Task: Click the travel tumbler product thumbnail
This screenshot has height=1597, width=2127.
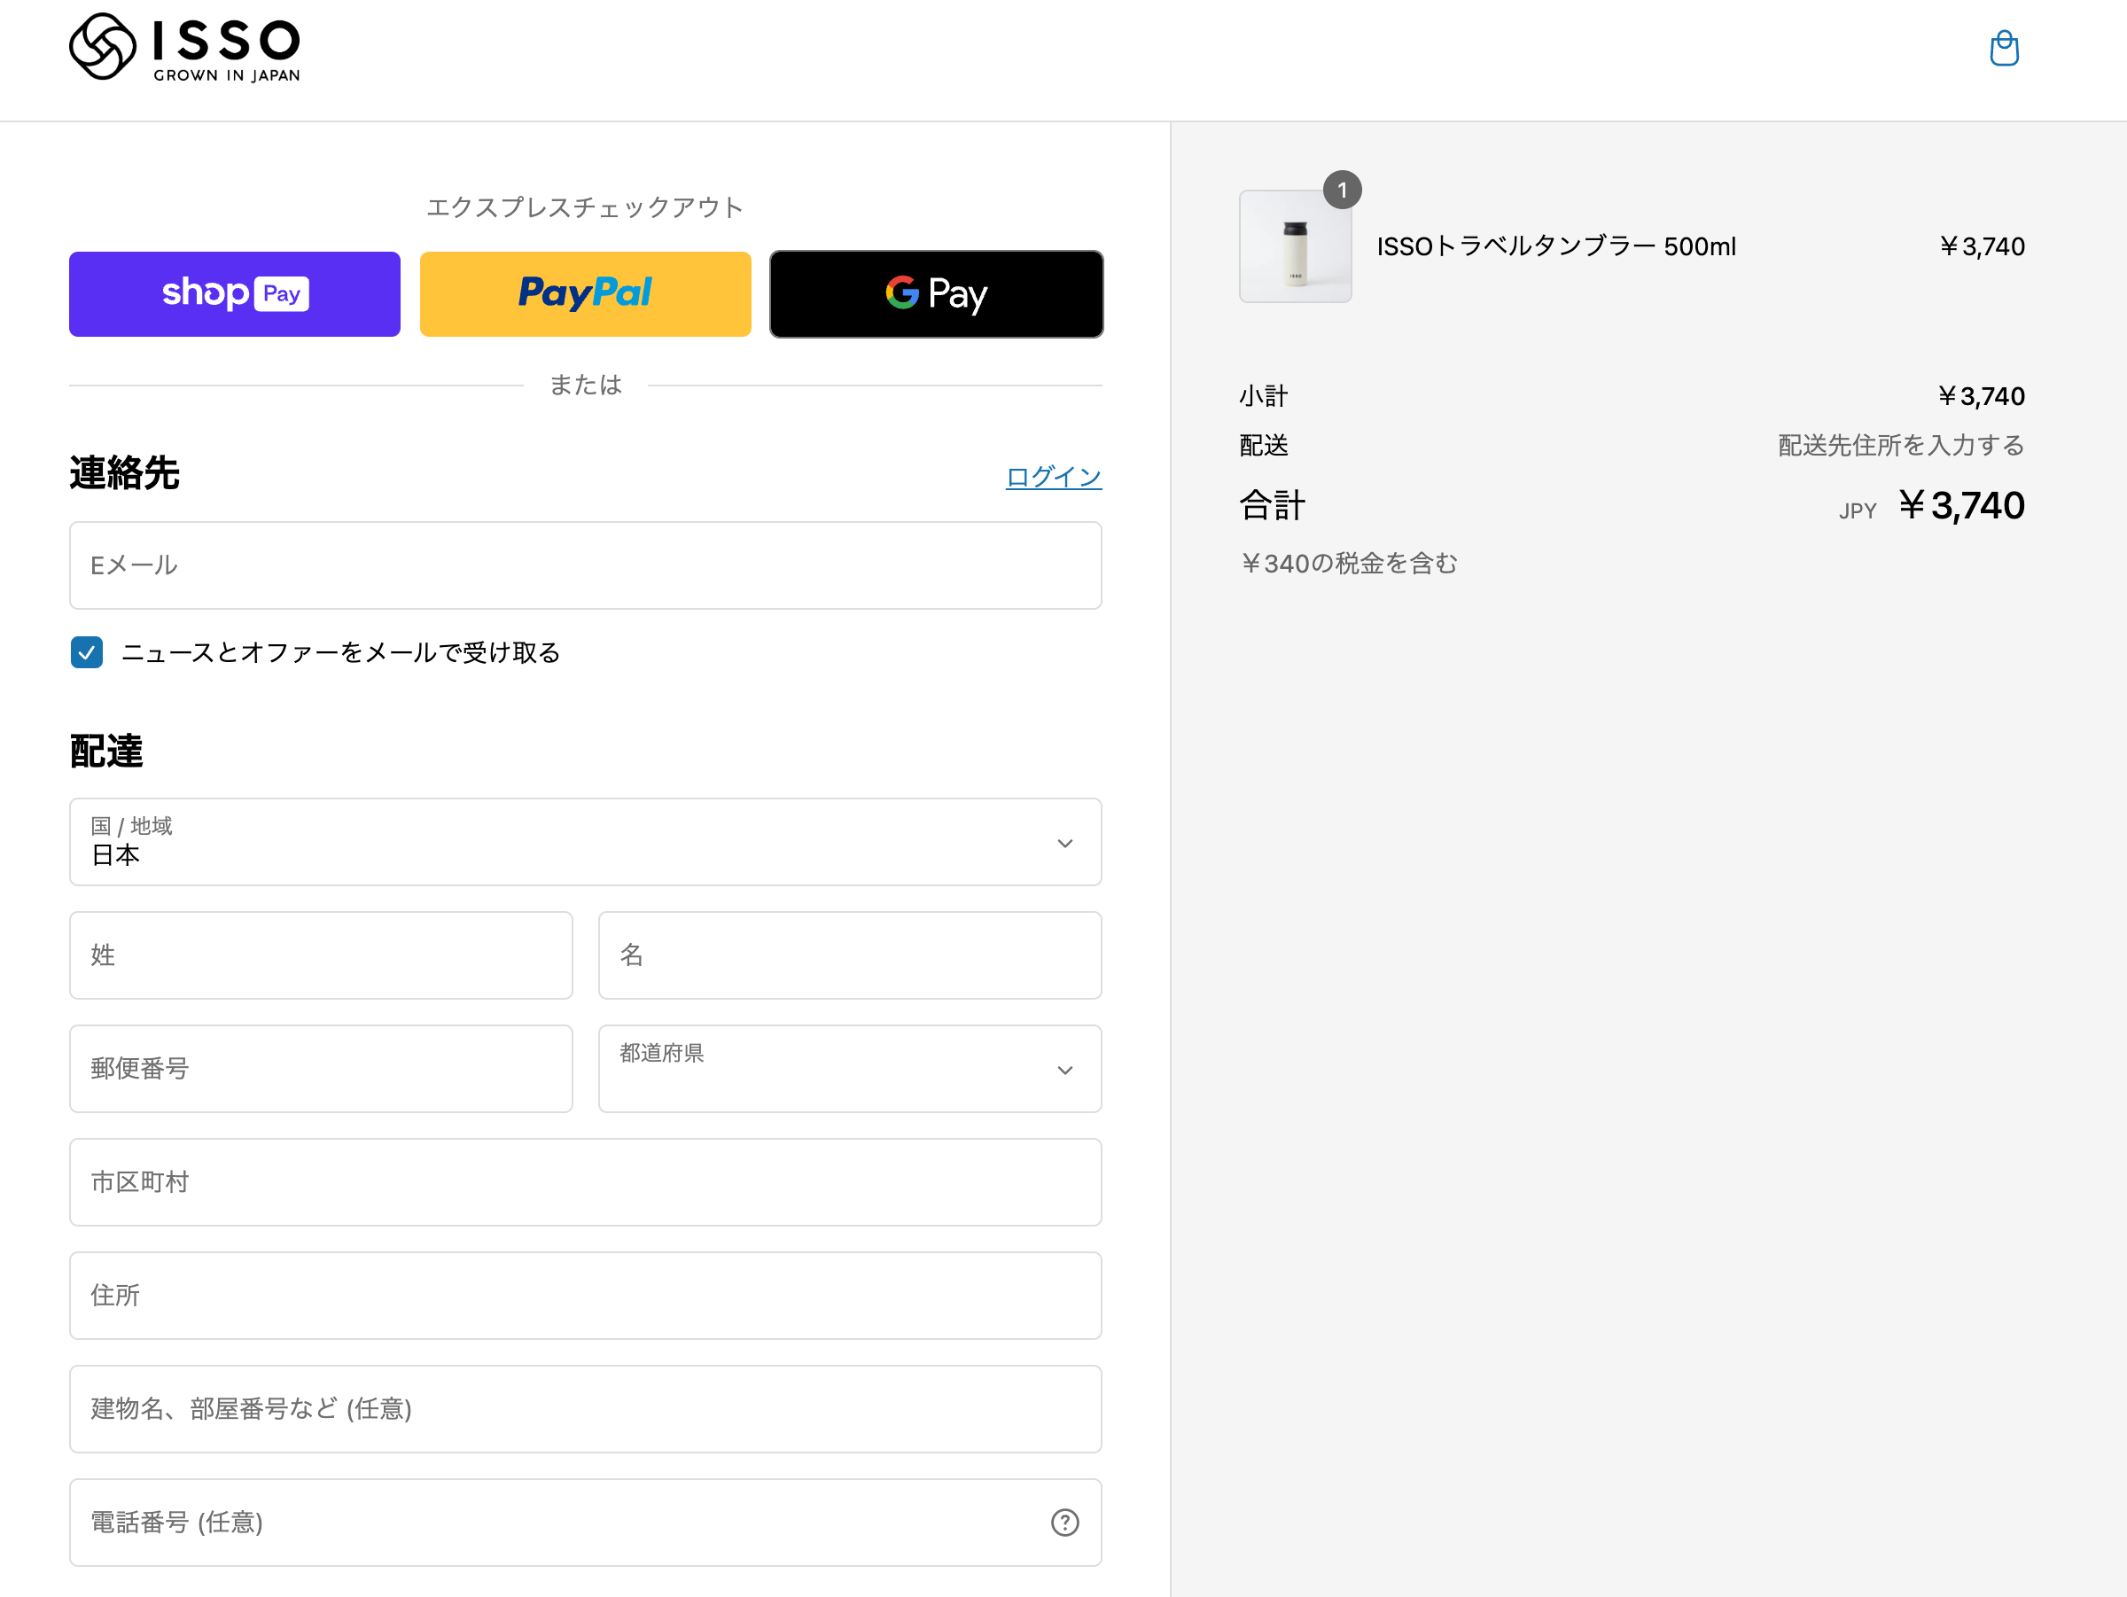Action: click(x=1294, y=247)
